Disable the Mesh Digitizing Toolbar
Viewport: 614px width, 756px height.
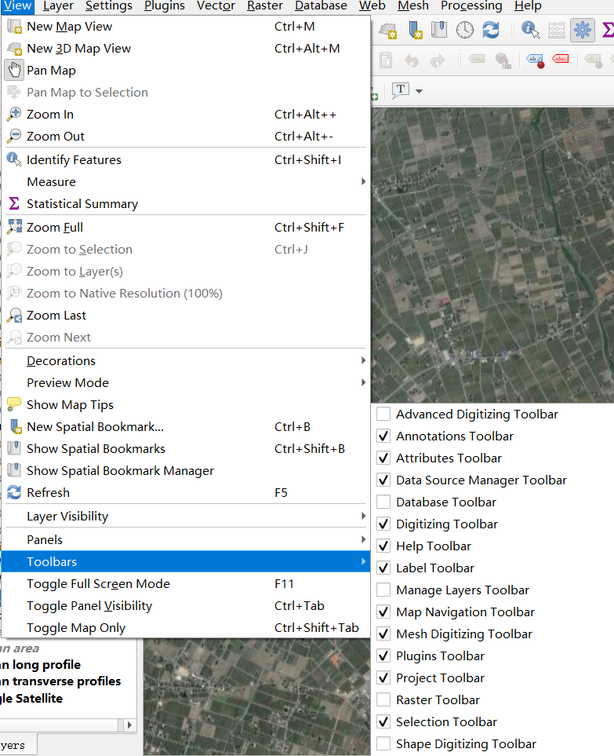click(x=383, y=634)
